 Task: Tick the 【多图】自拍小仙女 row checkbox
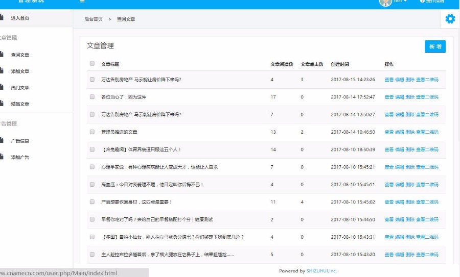(92, 237)
